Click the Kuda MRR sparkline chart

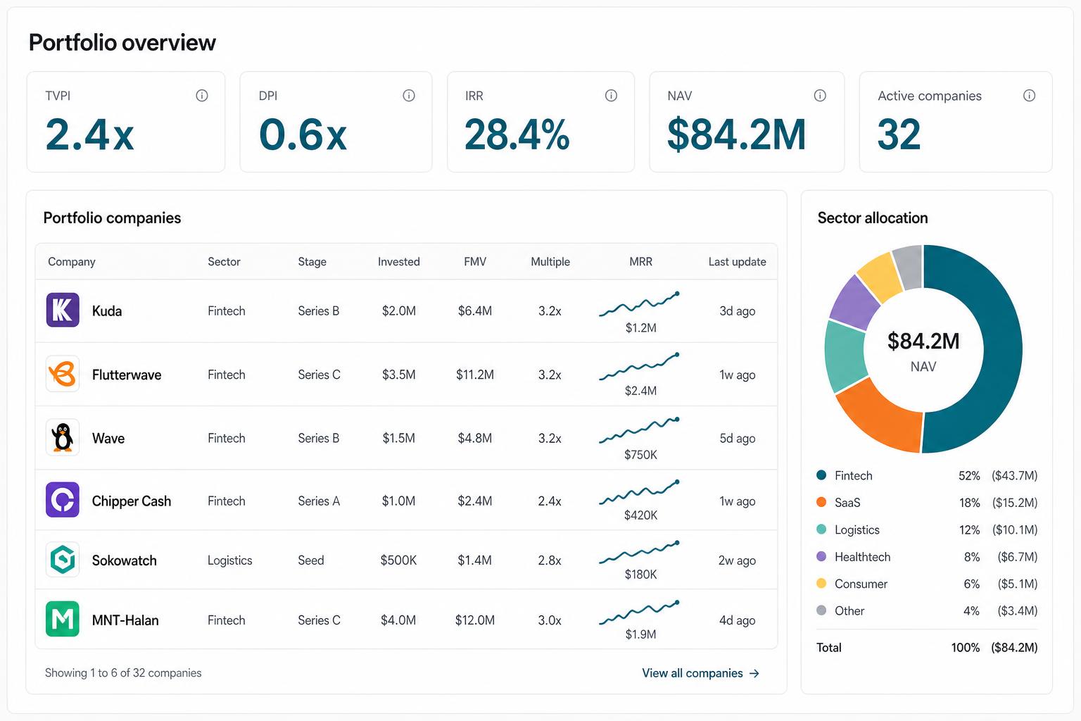point(639,304)
